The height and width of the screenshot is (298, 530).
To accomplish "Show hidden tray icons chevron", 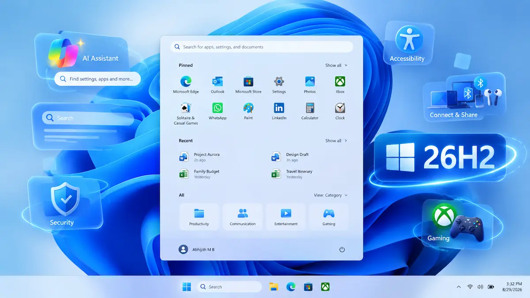I will [458, 287].
